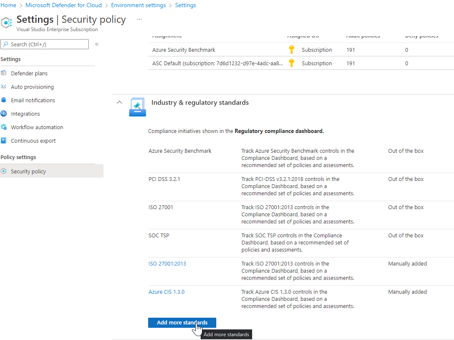Click the Defender for Cloud icon beside Settings title
The width and height of the screenshot is (454, 340).
click(x=6, y=20)
